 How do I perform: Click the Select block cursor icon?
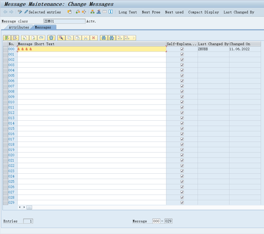coord(61,38)
